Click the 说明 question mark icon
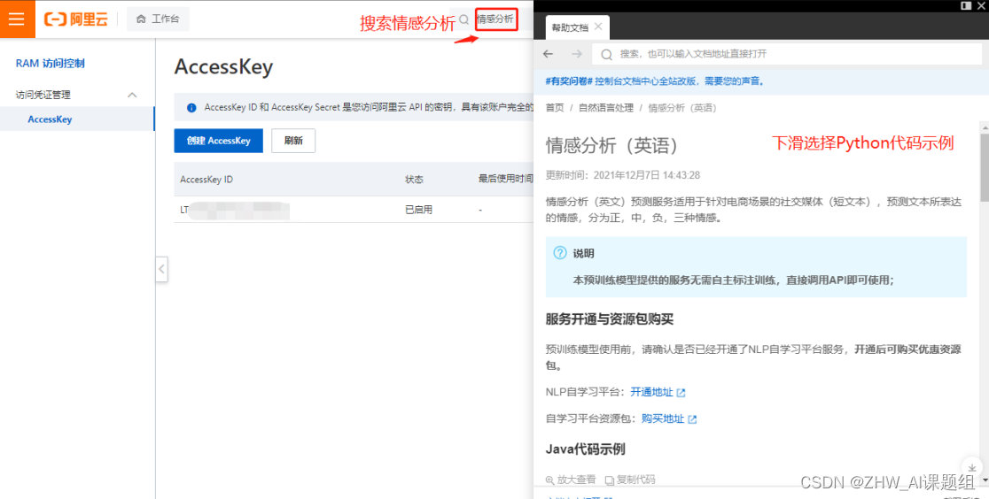Viewport: 989px width, 499px height. click(x=559, y=253)
